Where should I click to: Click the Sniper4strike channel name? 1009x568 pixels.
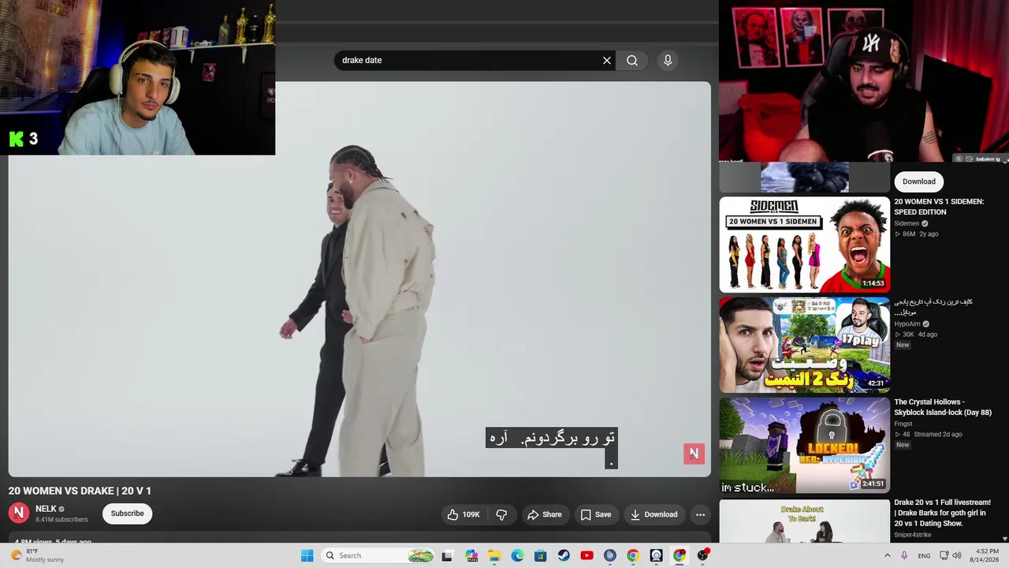[913, 535]
